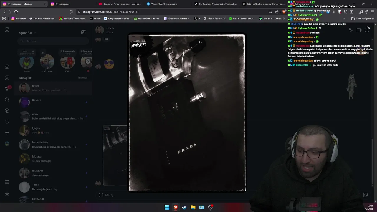Open profile avatar in left sidebar
The width and height of the screenshot is (377, 212).
[7, 144]
